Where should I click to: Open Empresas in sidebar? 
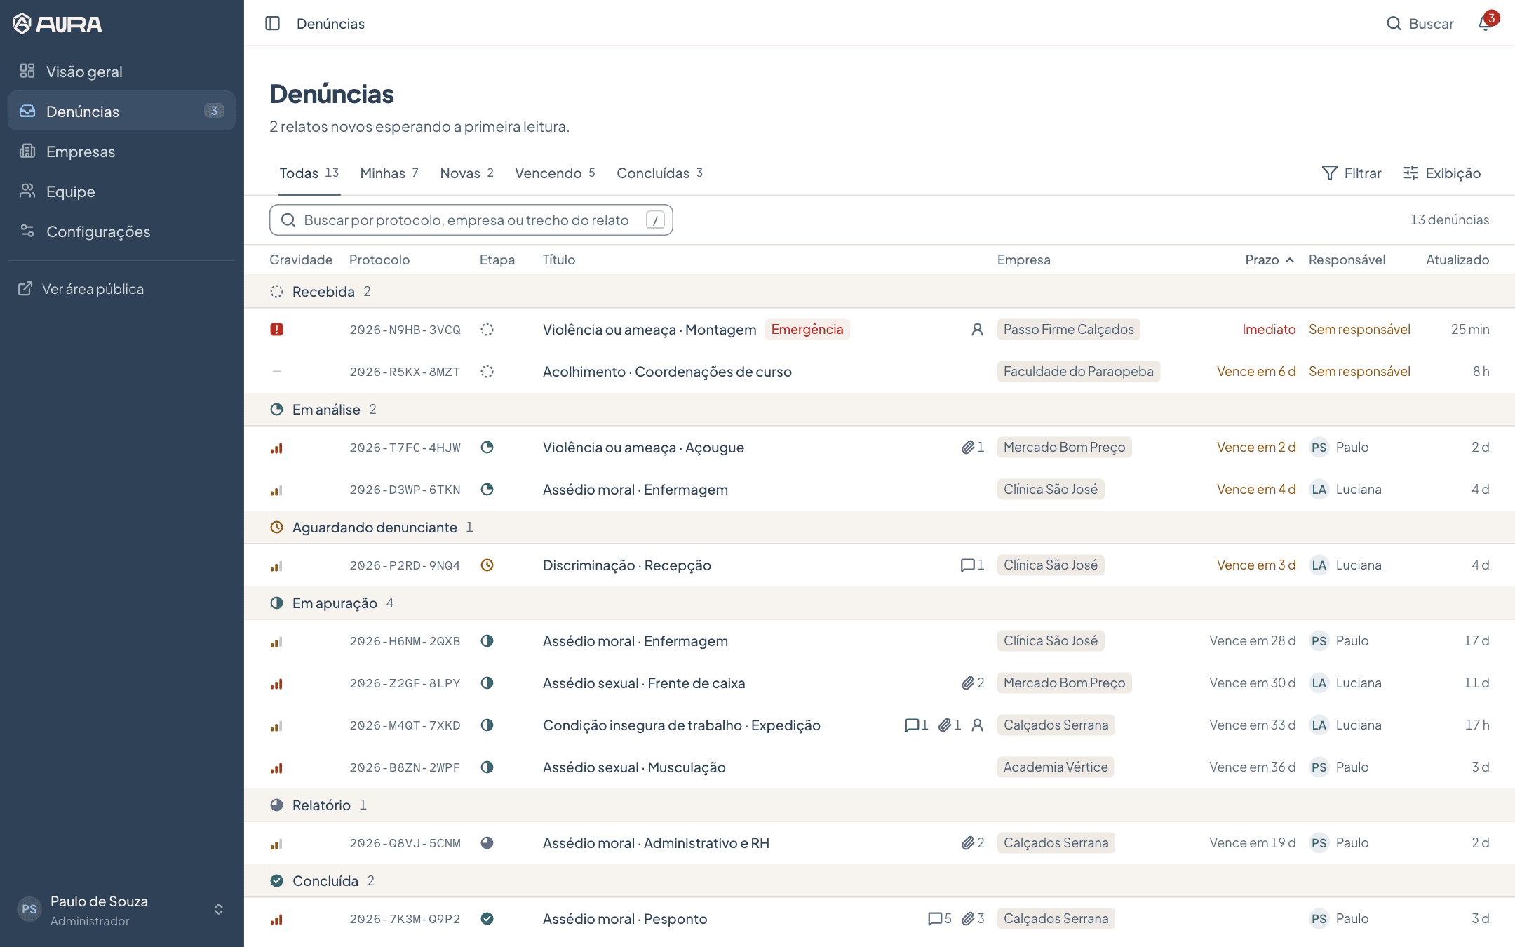pyautogui.click(x=121, y=152)
